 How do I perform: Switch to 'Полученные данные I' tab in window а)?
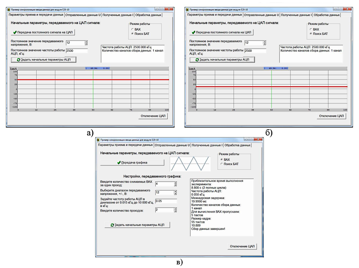118,15
